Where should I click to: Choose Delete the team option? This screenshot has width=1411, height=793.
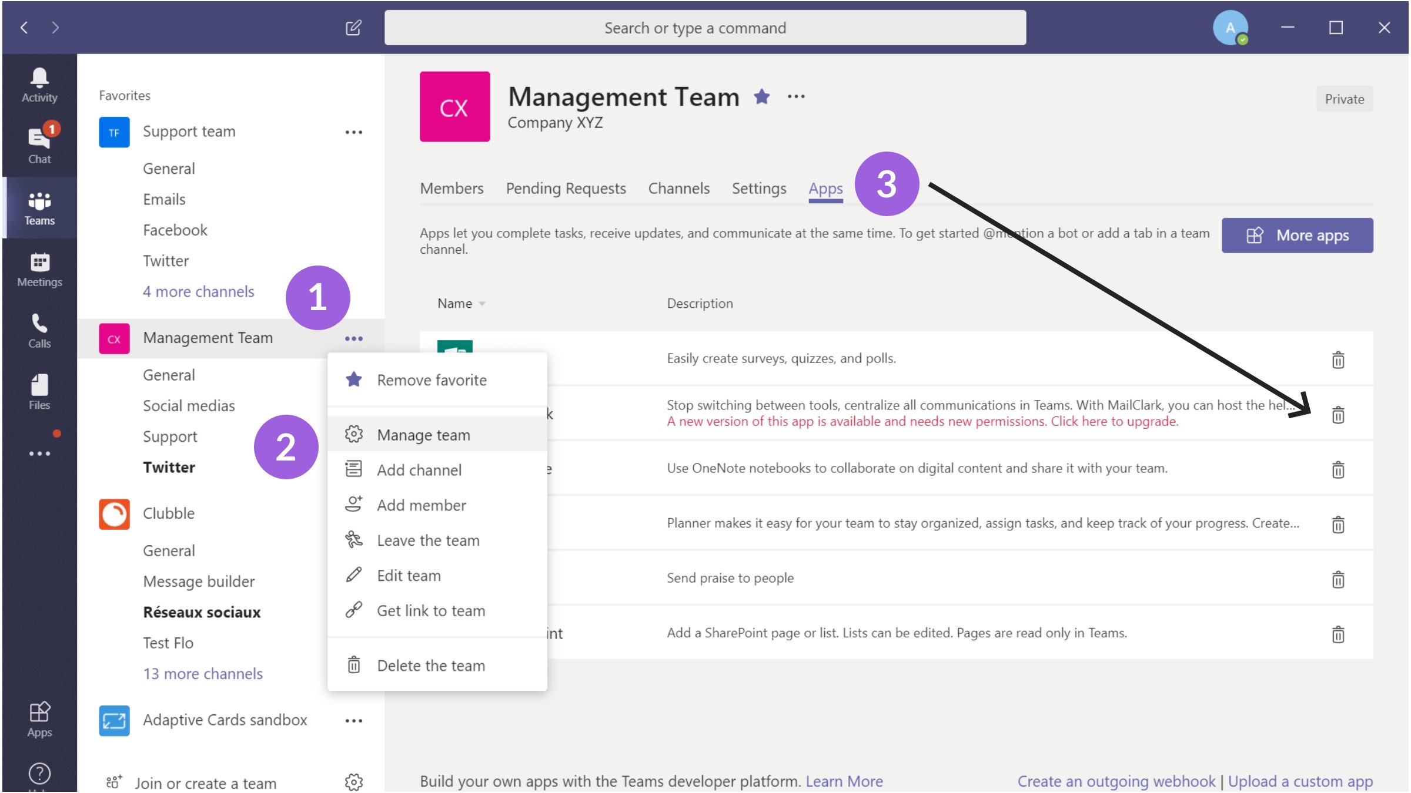(437, 666)
